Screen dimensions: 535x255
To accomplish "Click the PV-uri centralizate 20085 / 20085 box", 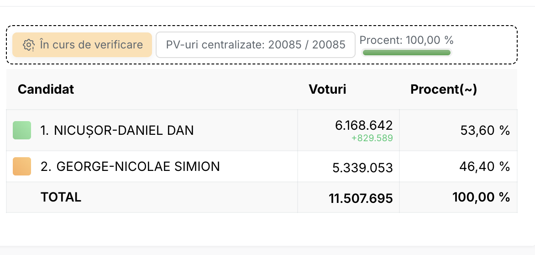I will click(x=256, y=45).
